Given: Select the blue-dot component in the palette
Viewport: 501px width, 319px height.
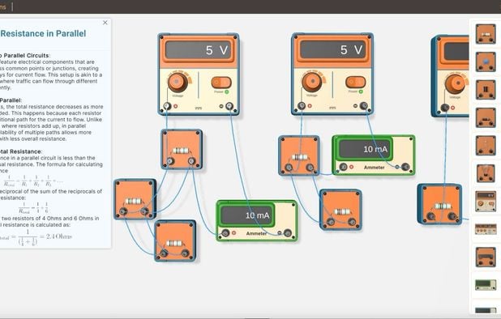Looking at the screenshot, I should tap(486, 62).
